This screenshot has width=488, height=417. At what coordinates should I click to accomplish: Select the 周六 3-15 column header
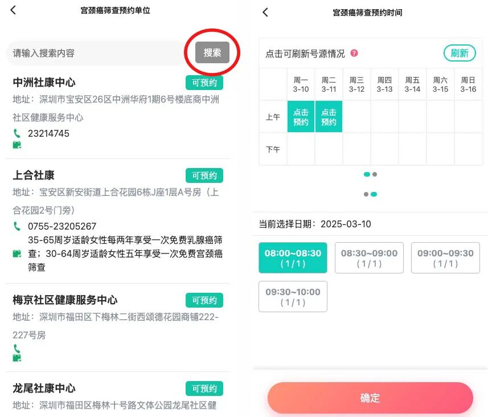(x=440, y=84)
